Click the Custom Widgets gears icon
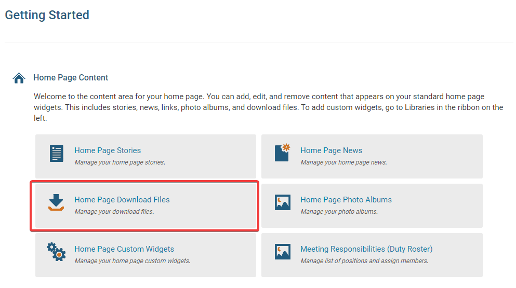 click(56, 252)
